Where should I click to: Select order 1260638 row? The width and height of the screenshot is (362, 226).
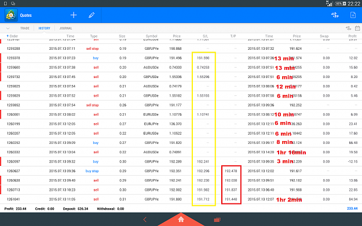(x=181, y=180)
